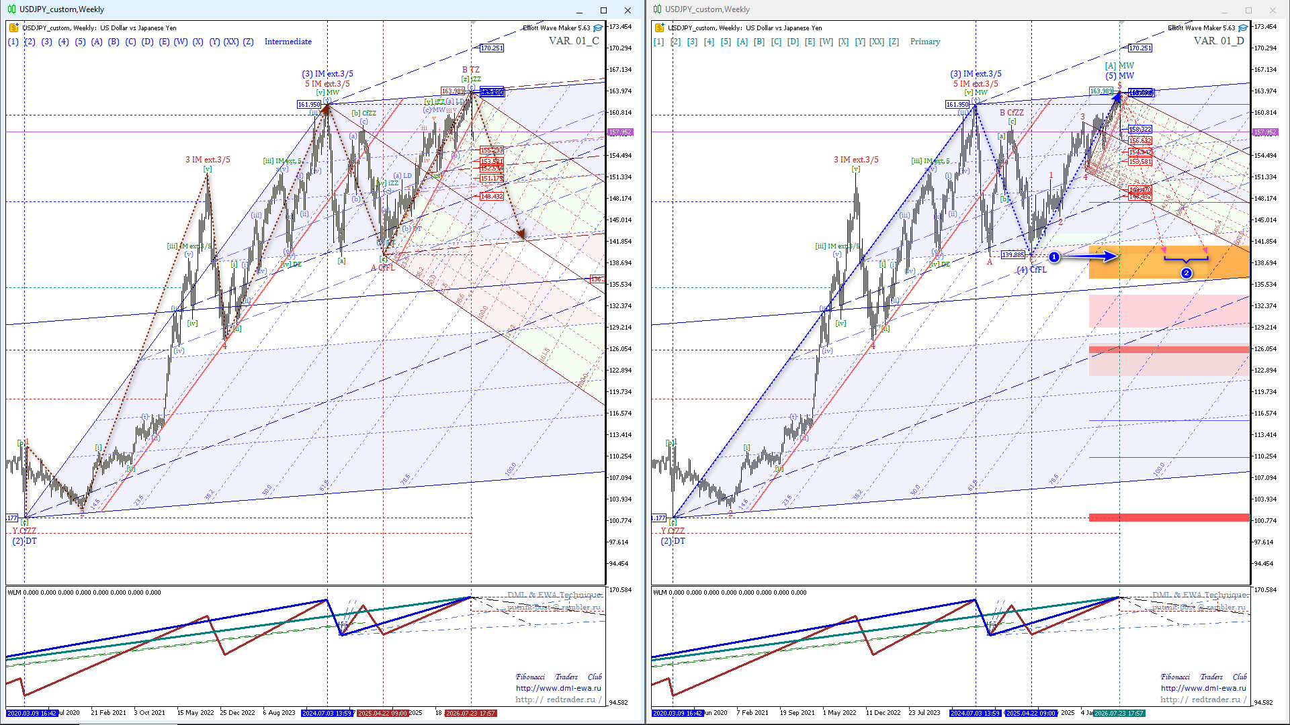Screen dimensions: 1290x725
Task: Click the symbol dollar icon in right chart
Action: tap(659, 28)
